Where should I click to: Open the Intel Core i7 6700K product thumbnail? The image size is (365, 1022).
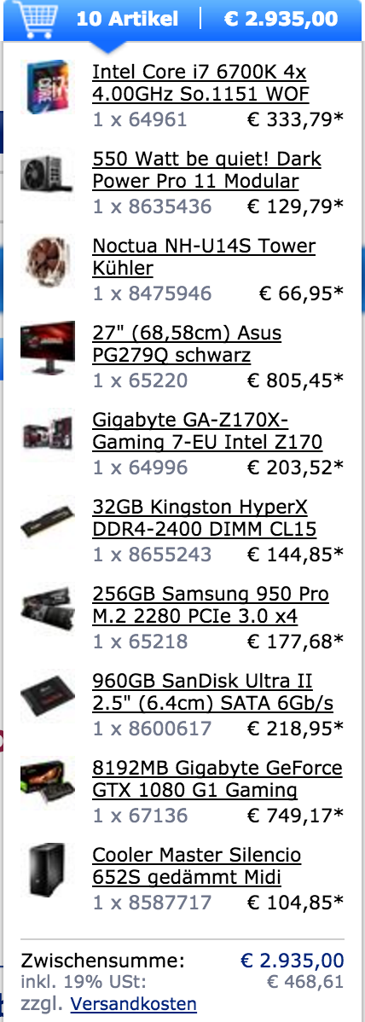tap(48, 88)
